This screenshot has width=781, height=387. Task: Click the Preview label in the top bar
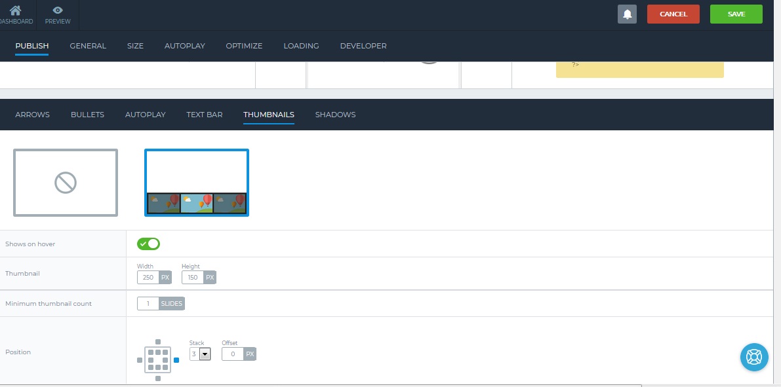58,22
